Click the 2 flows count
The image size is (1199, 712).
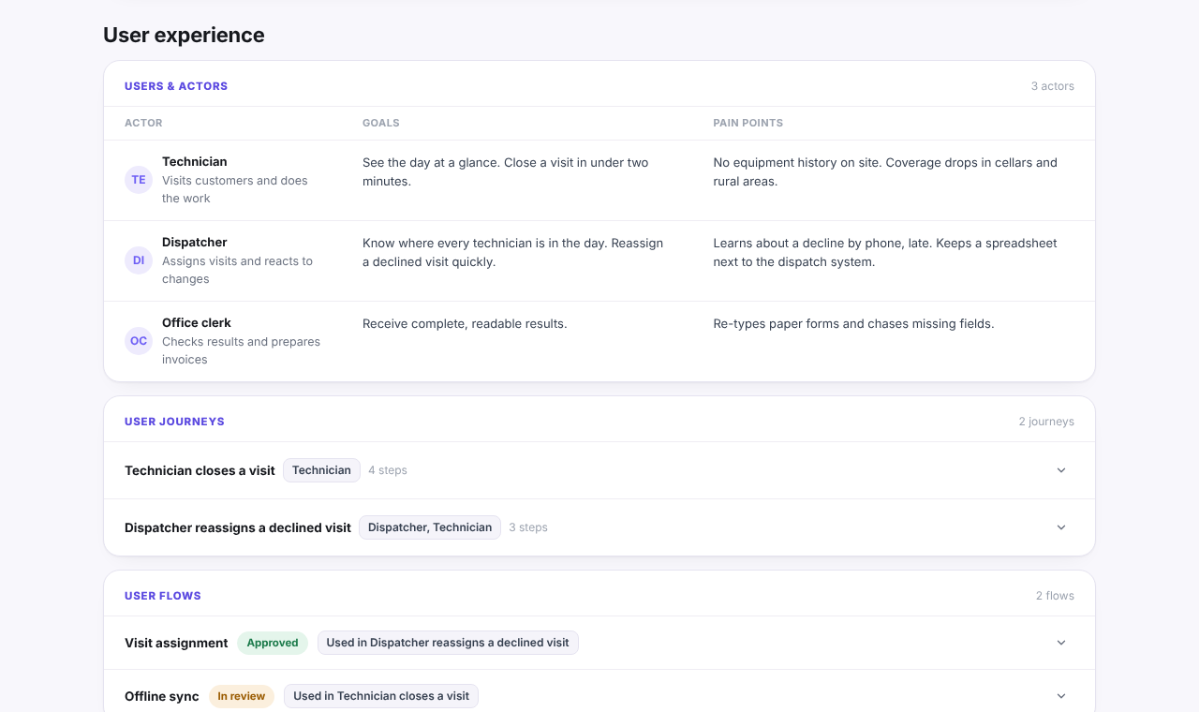coord(1055,596)
